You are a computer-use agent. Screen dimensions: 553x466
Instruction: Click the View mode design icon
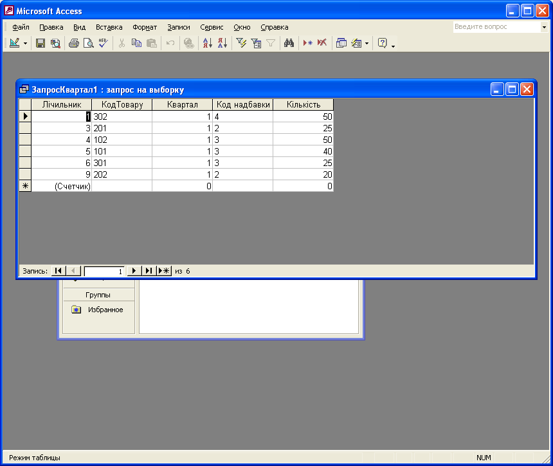[14, 43]
